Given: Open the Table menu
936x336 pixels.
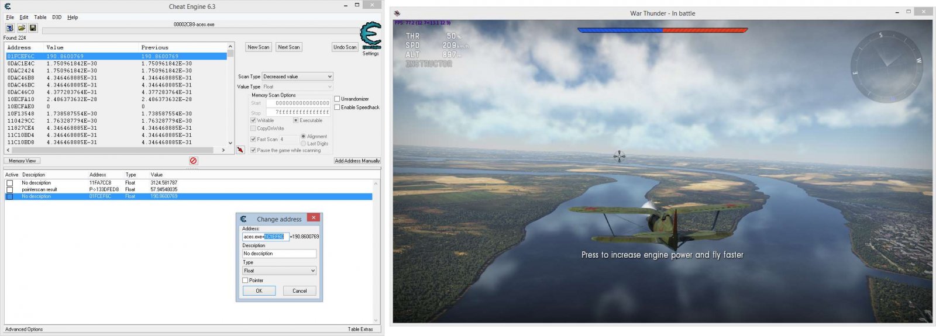Looking at the screenshot, I should tap(40, 17).
